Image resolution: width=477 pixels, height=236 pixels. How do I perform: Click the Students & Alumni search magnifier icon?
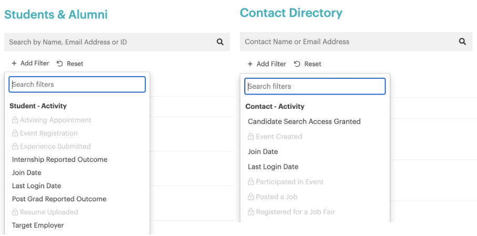220,42
